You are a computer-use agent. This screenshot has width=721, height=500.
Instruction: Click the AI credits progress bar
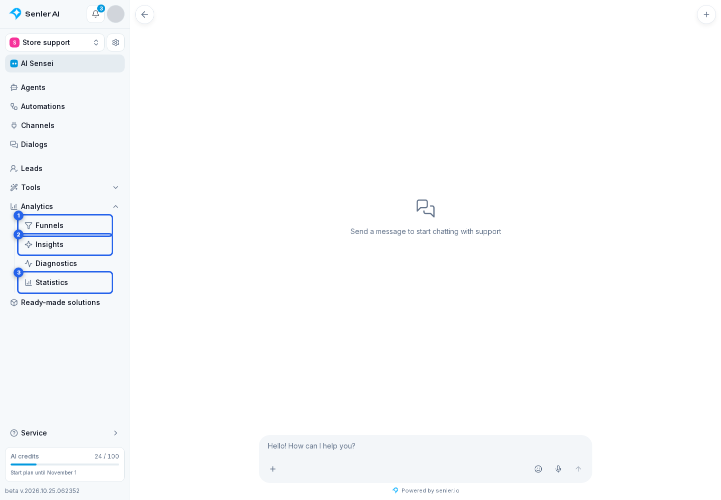(x=65, y=464)
